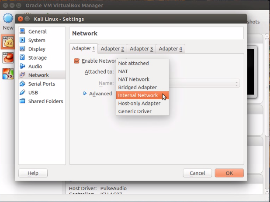Open the Serial Ports icon
The image size is (270, 202).
click(22, 84)
